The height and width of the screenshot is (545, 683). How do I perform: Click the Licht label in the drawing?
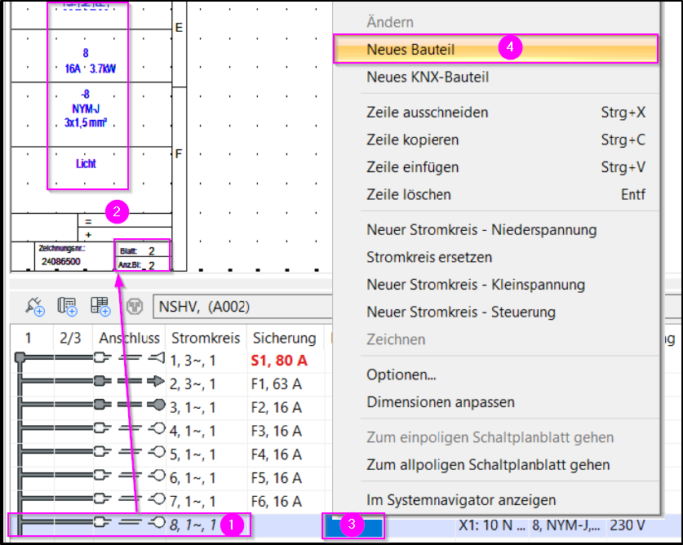(x=86, y=164)
